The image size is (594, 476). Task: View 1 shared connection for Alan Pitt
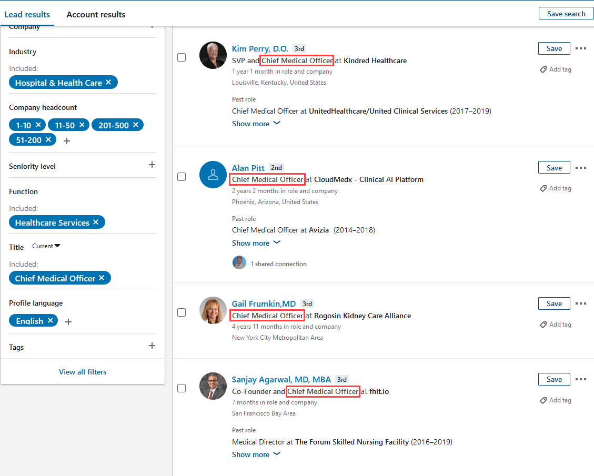tap(278, 264)
